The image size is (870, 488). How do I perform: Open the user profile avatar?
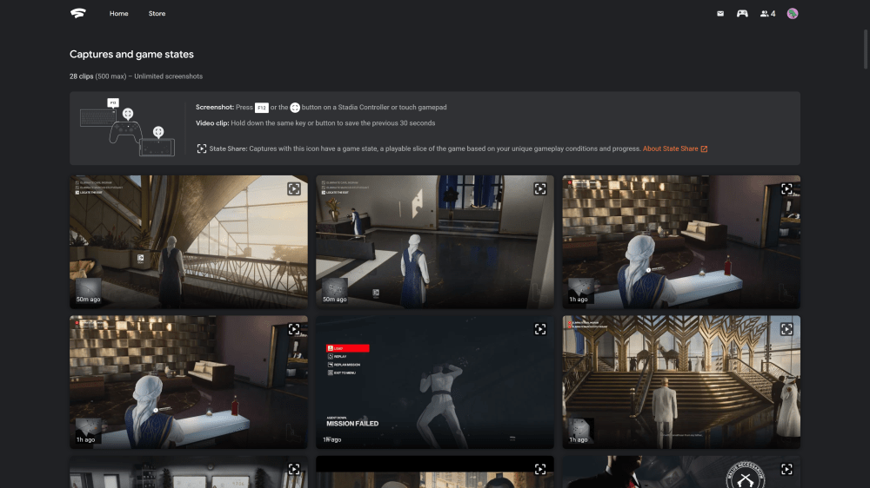pyautogui.click(x=793, y=14)
